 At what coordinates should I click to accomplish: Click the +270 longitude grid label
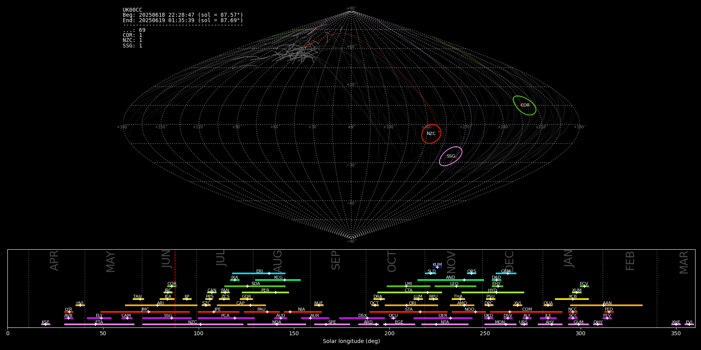(x=465, y=127)
